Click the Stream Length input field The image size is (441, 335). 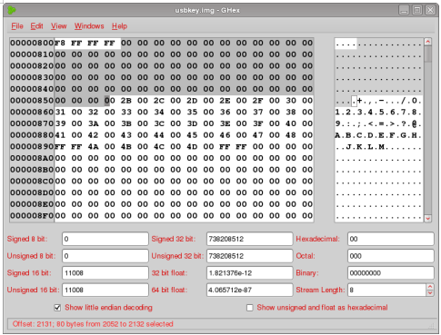[x=387, y=291]
